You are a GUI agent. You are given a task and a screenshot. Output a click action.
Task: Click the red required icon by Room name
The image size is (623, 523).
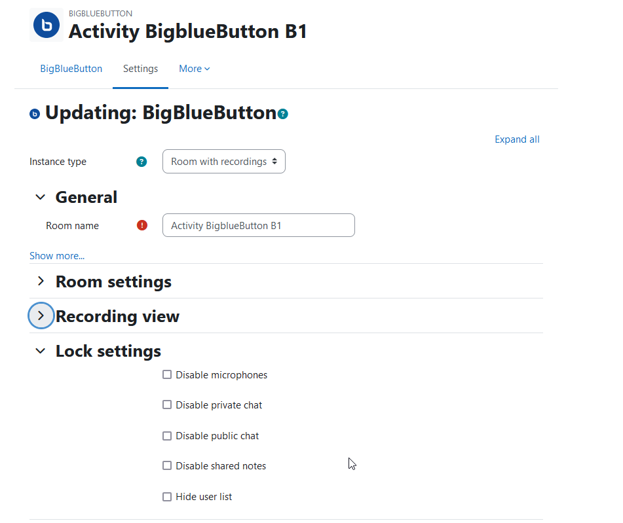142,225
